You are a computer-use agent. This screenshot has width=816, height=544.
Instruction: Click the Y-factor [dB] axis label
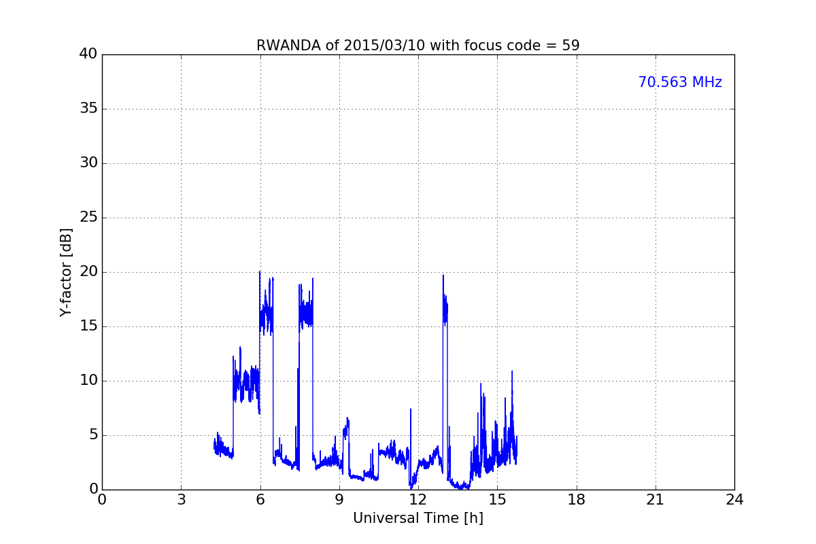pos(66,272)
